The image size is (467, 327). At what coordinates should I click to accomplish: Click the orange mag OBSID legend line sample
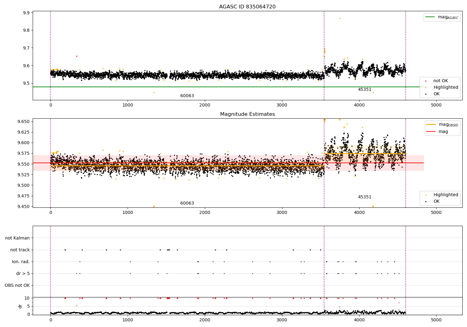(x=431, y=125)
